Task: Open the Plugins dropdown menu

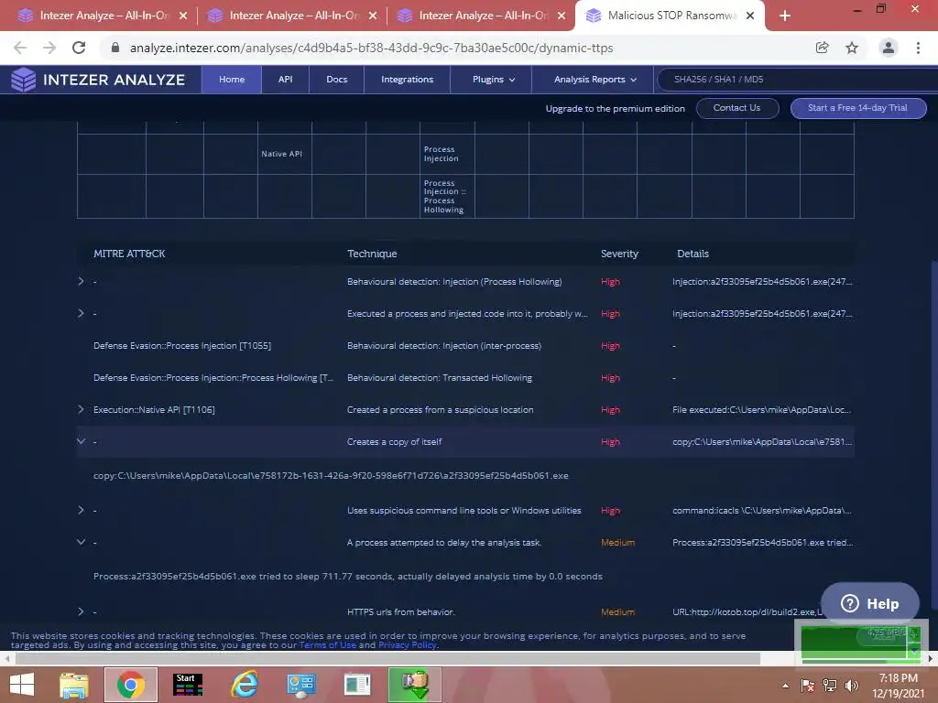Action: point(494,80)
